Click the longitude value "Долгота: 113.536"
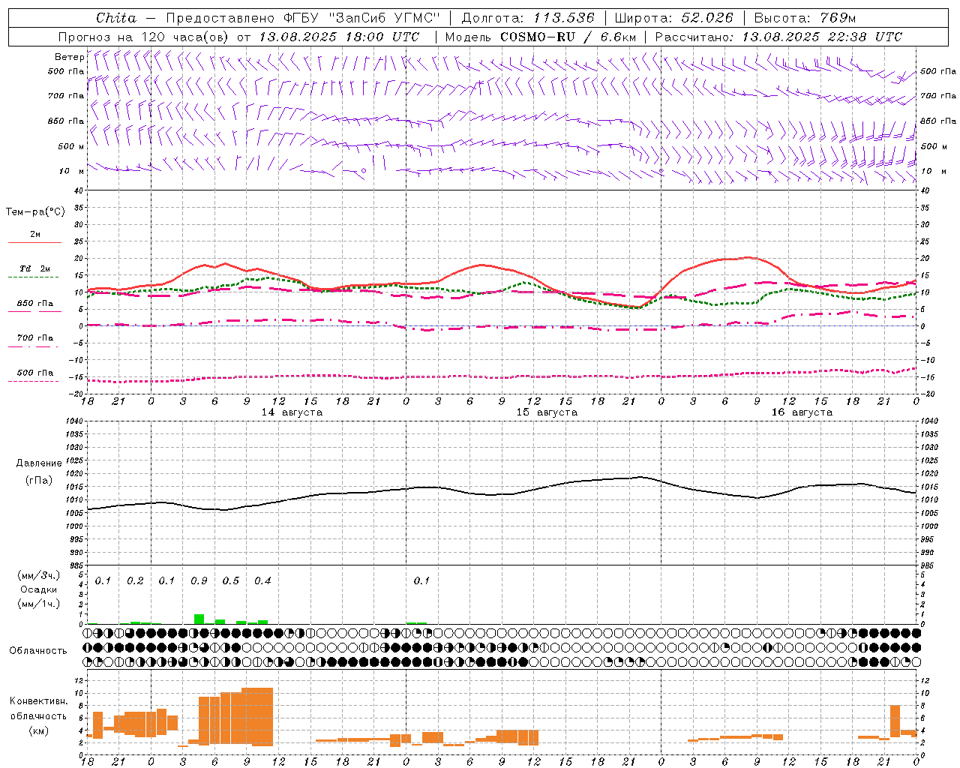Screen dimensions: 960x768 point(528,18)
